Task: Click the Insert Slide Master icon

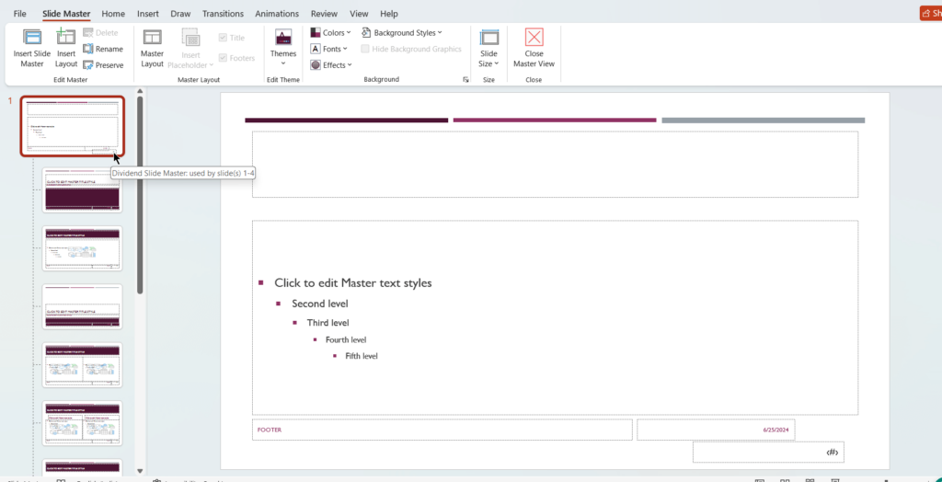Action: coord(32,38)
